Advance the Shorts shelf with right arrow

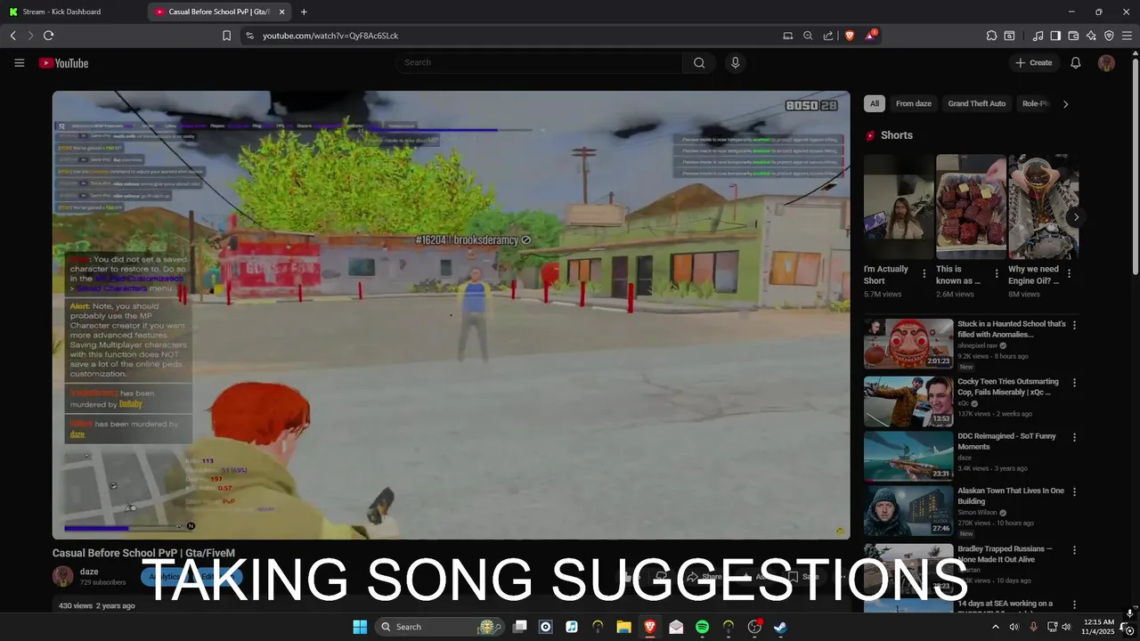click(1076, 216)
